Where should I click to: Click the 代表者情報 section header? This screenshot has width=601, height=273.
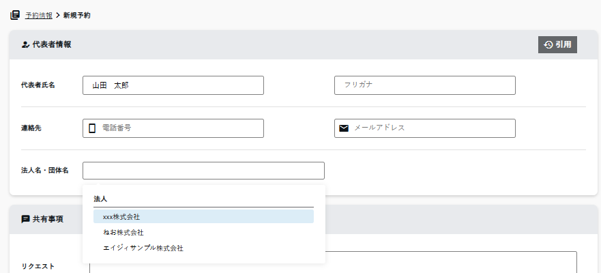[52, 44]
